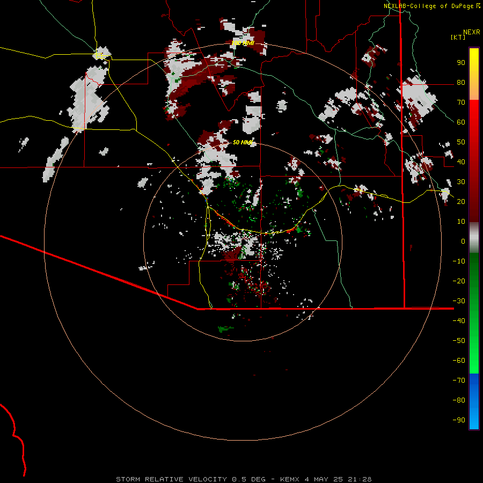
Task: Click the -60 value on velocity scale
Action: tap(459, 361)
